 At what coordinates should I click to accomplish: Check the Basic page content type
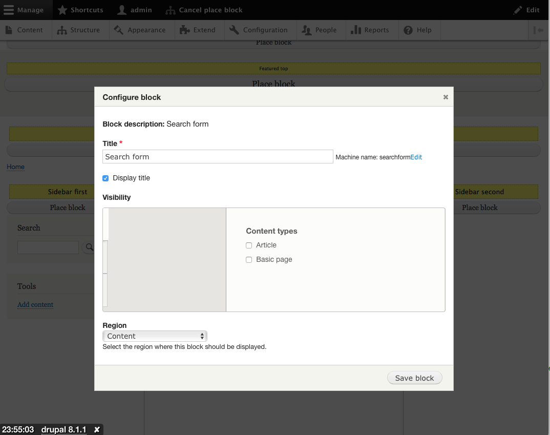249,260
